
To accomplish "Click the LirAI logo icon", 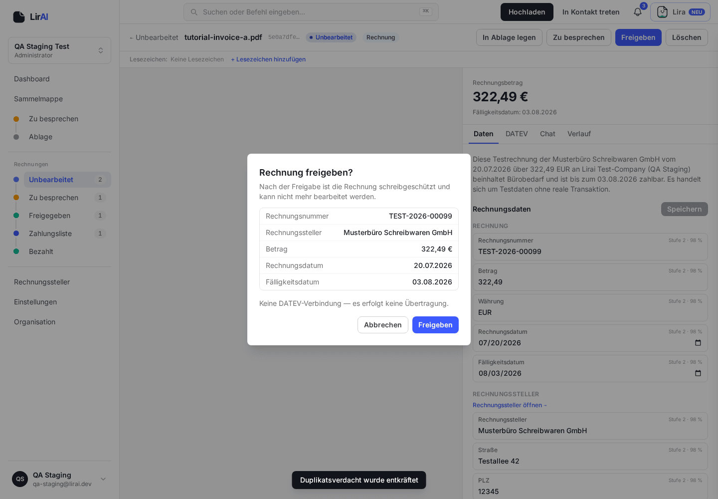I will (x=19, y=17).
